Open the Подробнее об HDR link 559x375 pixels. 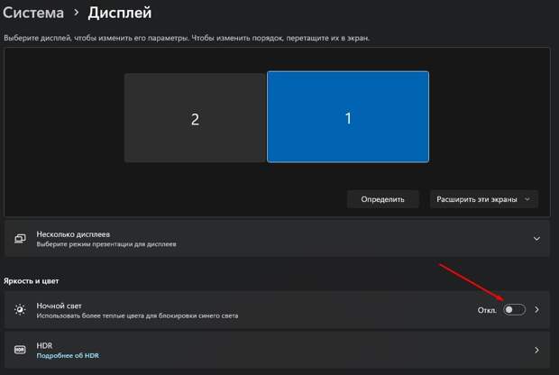pyautogui.click(x=68, y=355)
